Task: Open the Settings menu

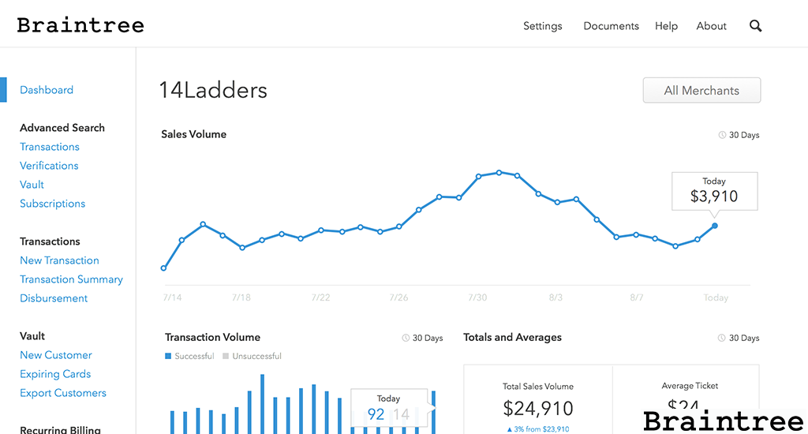Action: pyautogui.click(x=543, y=26)
